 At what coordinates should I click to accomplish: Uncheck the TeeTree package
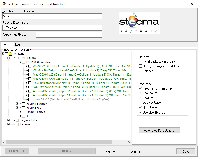click(x=140, y=98)
